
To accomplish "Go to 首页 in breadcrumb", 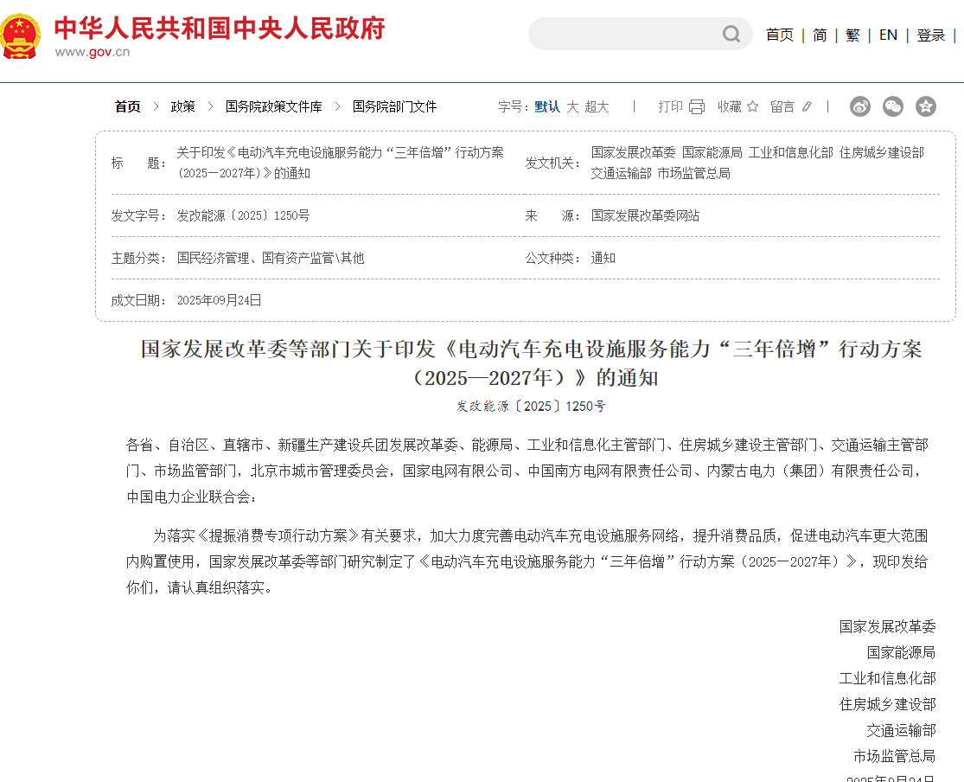I will tap(128, 106).
